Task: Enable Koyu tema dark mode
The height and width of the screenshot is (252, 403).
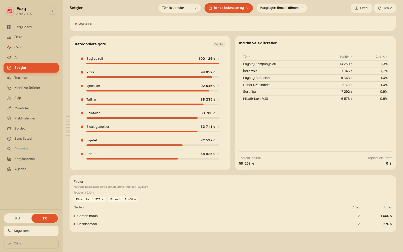Action: pyautogui.click(x=31, y=231)
